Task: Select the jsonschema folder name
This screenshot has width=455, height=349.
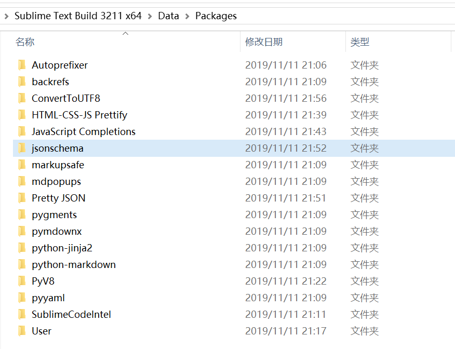Action: point(58,148)
